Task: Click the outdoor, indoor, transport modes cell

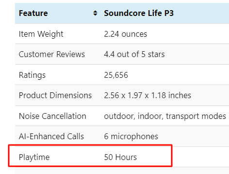Action: click(165, 116)
